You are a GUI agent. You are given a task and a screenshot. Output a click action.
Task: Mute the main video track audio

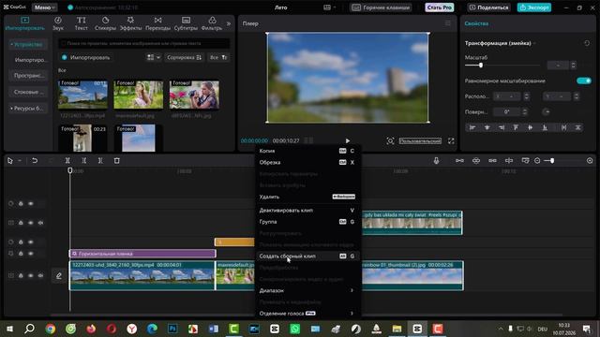coord(40,275)
